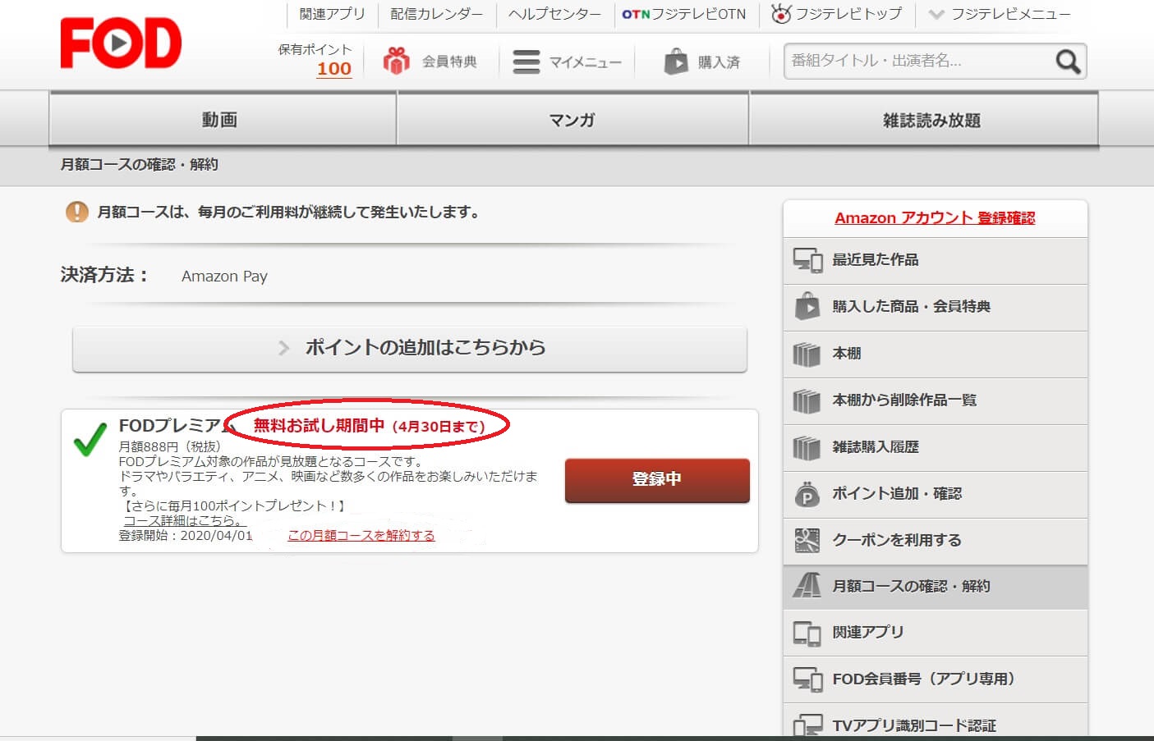Click the related apps devices icon

pos(807,633)
